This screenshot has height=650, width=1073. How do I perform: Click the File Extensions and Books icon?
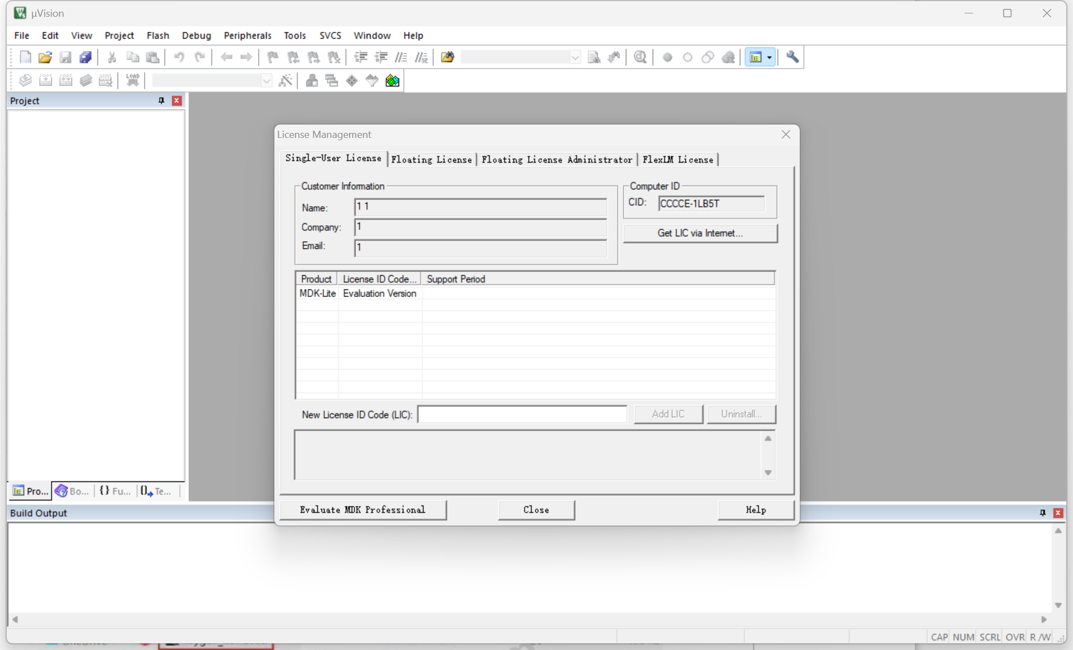[x=311, y=80]
